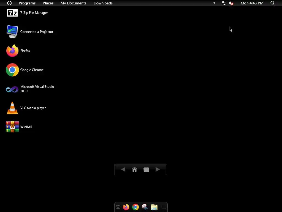Viewport: 282px width, 212px height.
Task: Launch 7-Zip File Manager from the list
Action: [x=27, y=13]
